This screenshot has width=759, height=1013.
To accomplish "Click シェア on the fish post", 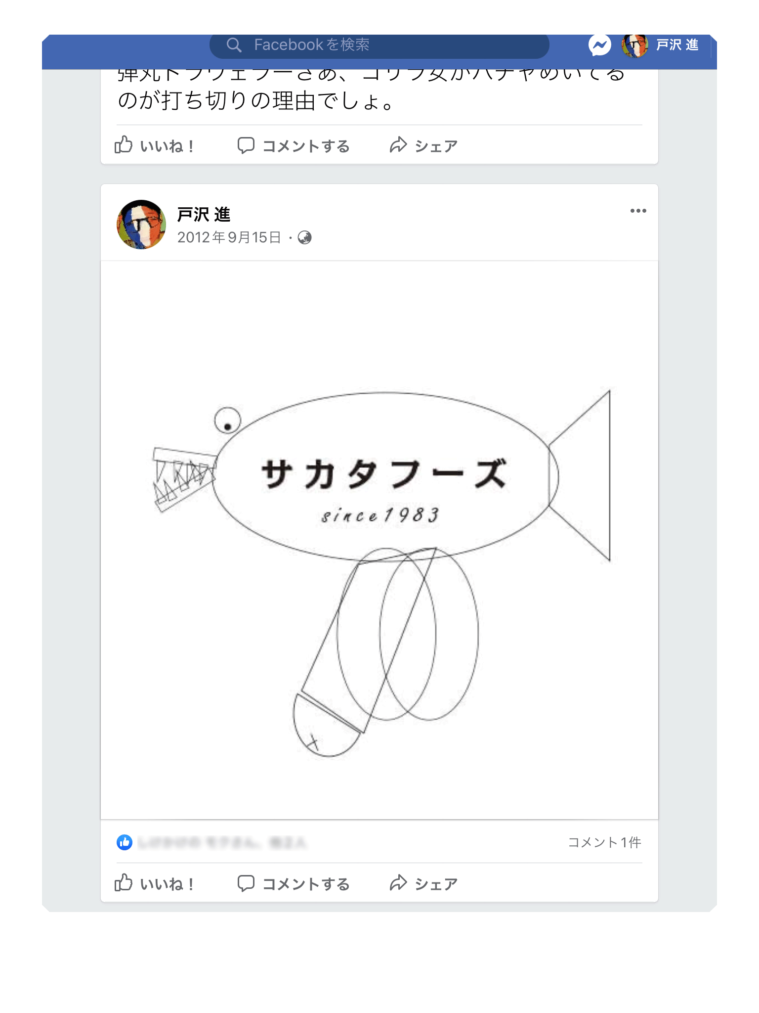I will click(423, 883).
